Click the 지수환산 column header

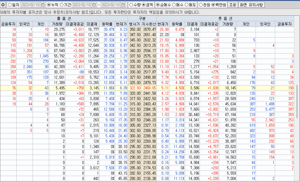click(x=149, y=24)
